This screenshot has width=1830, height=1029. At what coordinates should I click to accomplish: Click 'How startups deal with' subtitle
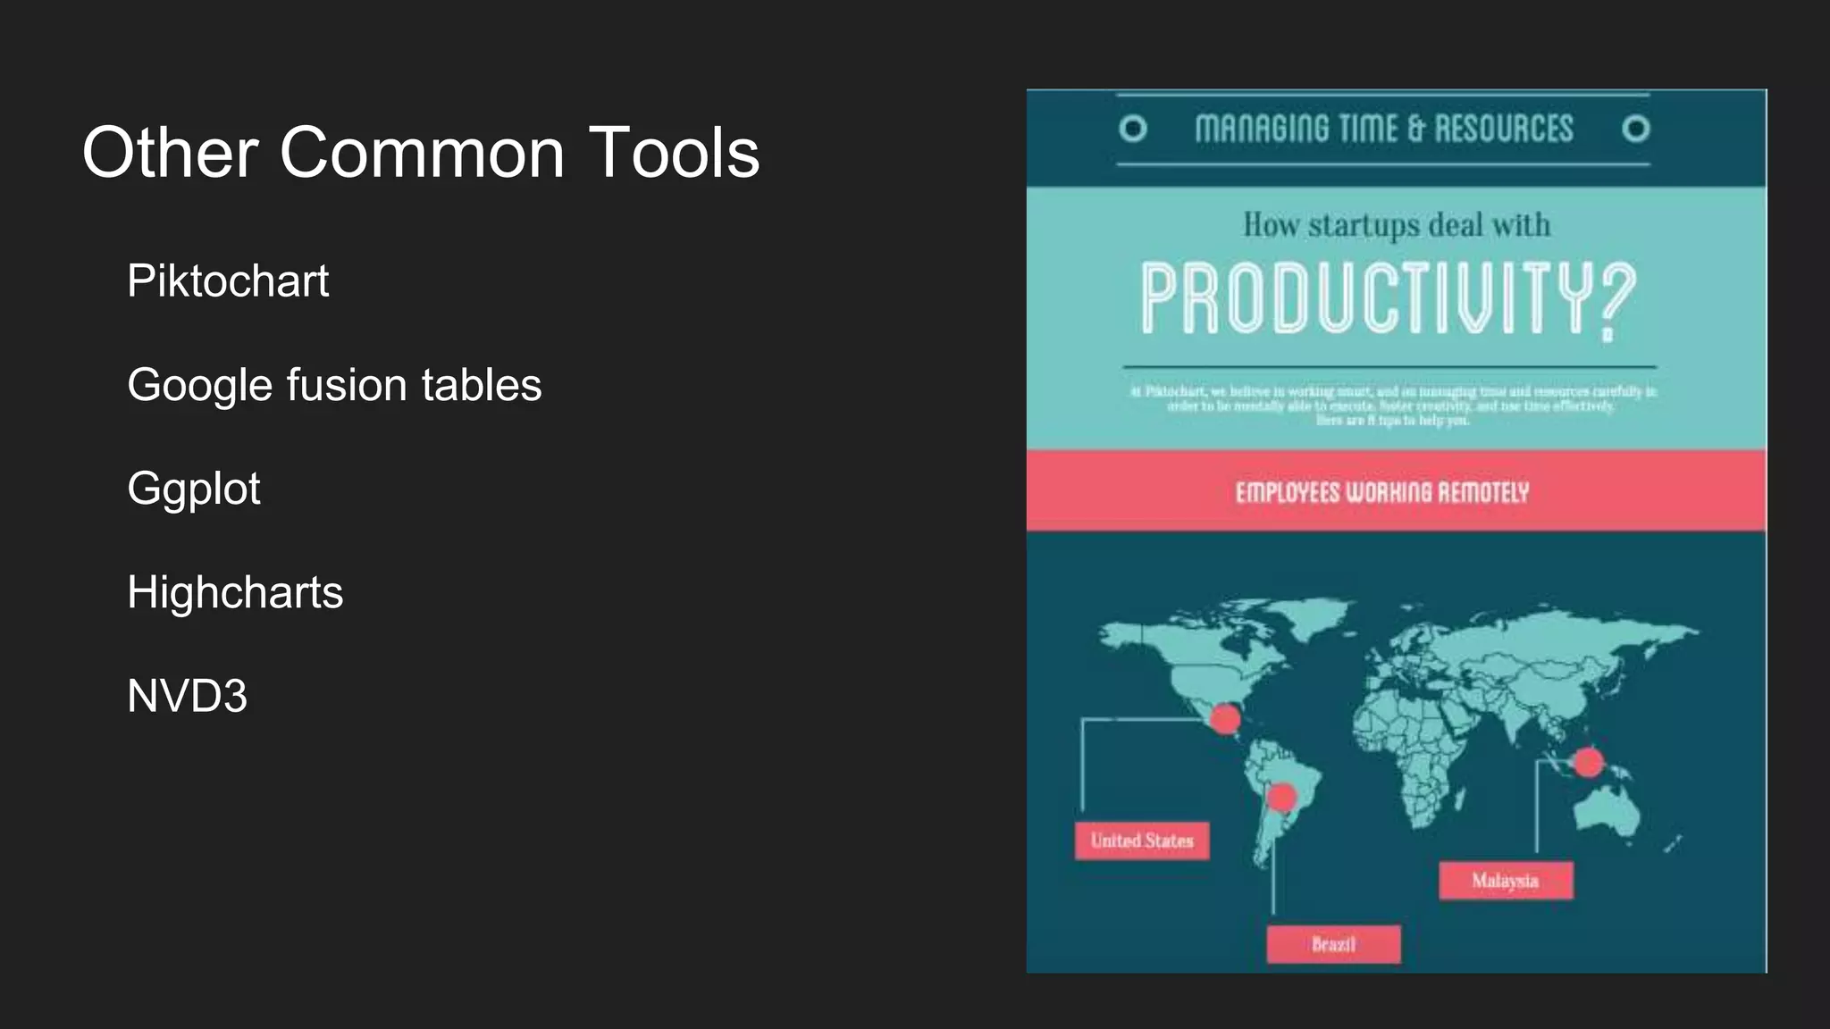1397,225
